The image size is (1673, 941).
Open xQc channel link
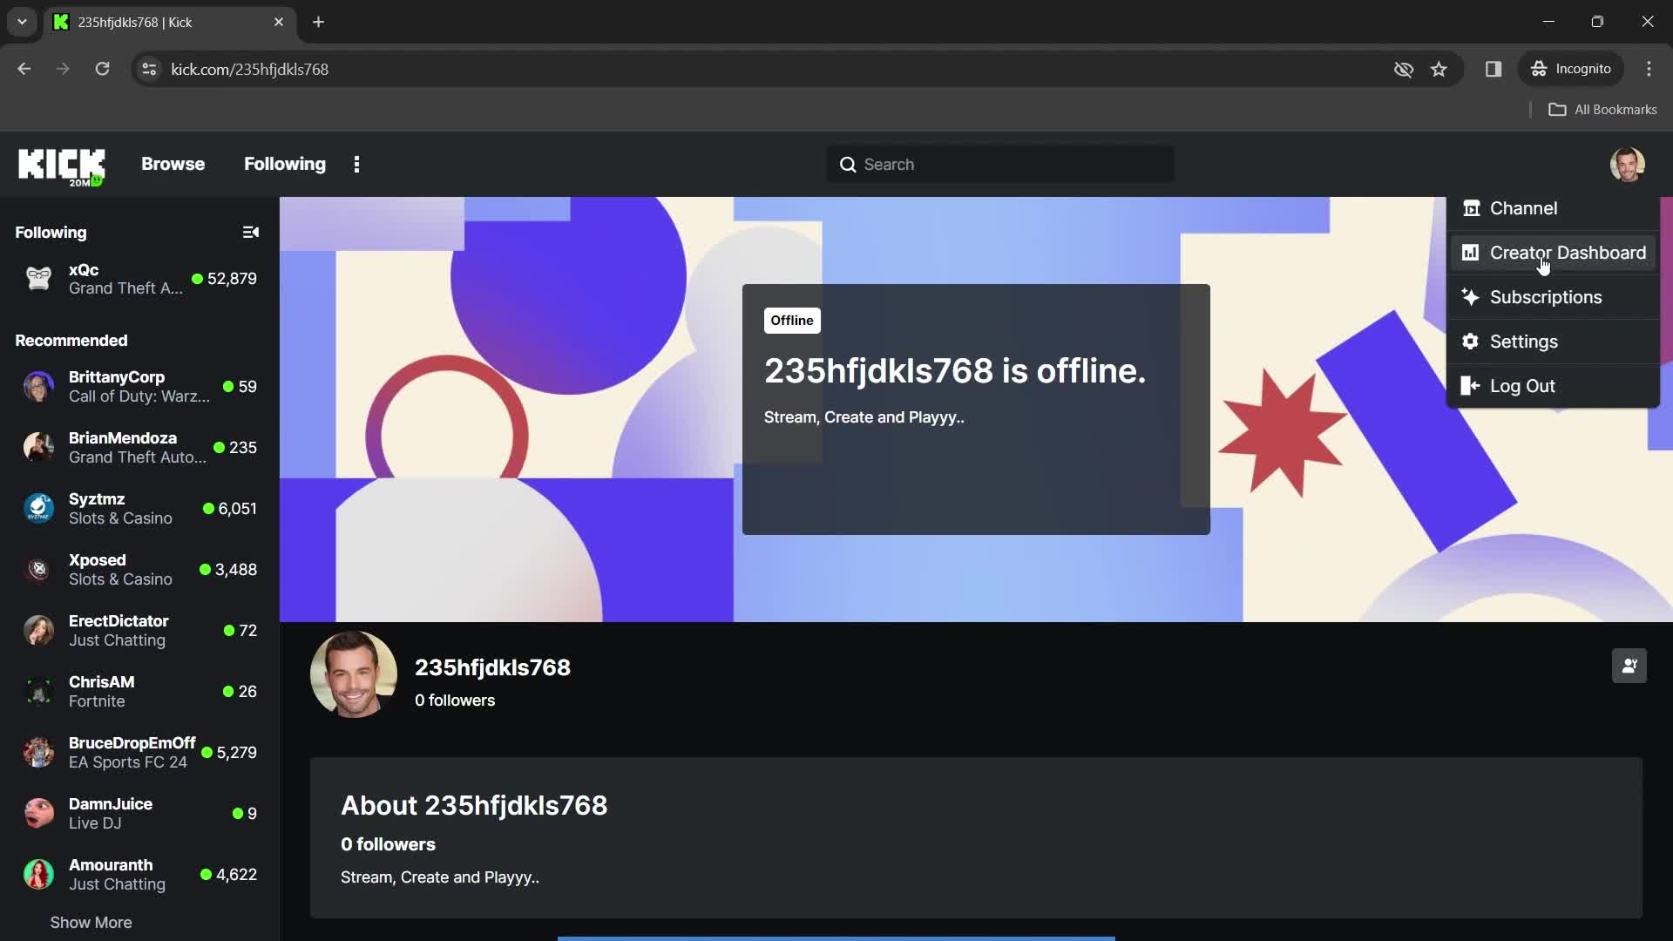tap(139, 279)
